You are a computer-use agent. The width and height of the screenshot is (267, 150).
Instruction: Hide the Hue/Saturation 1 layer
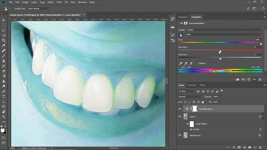pyautogui.click(x=180, y=109)
